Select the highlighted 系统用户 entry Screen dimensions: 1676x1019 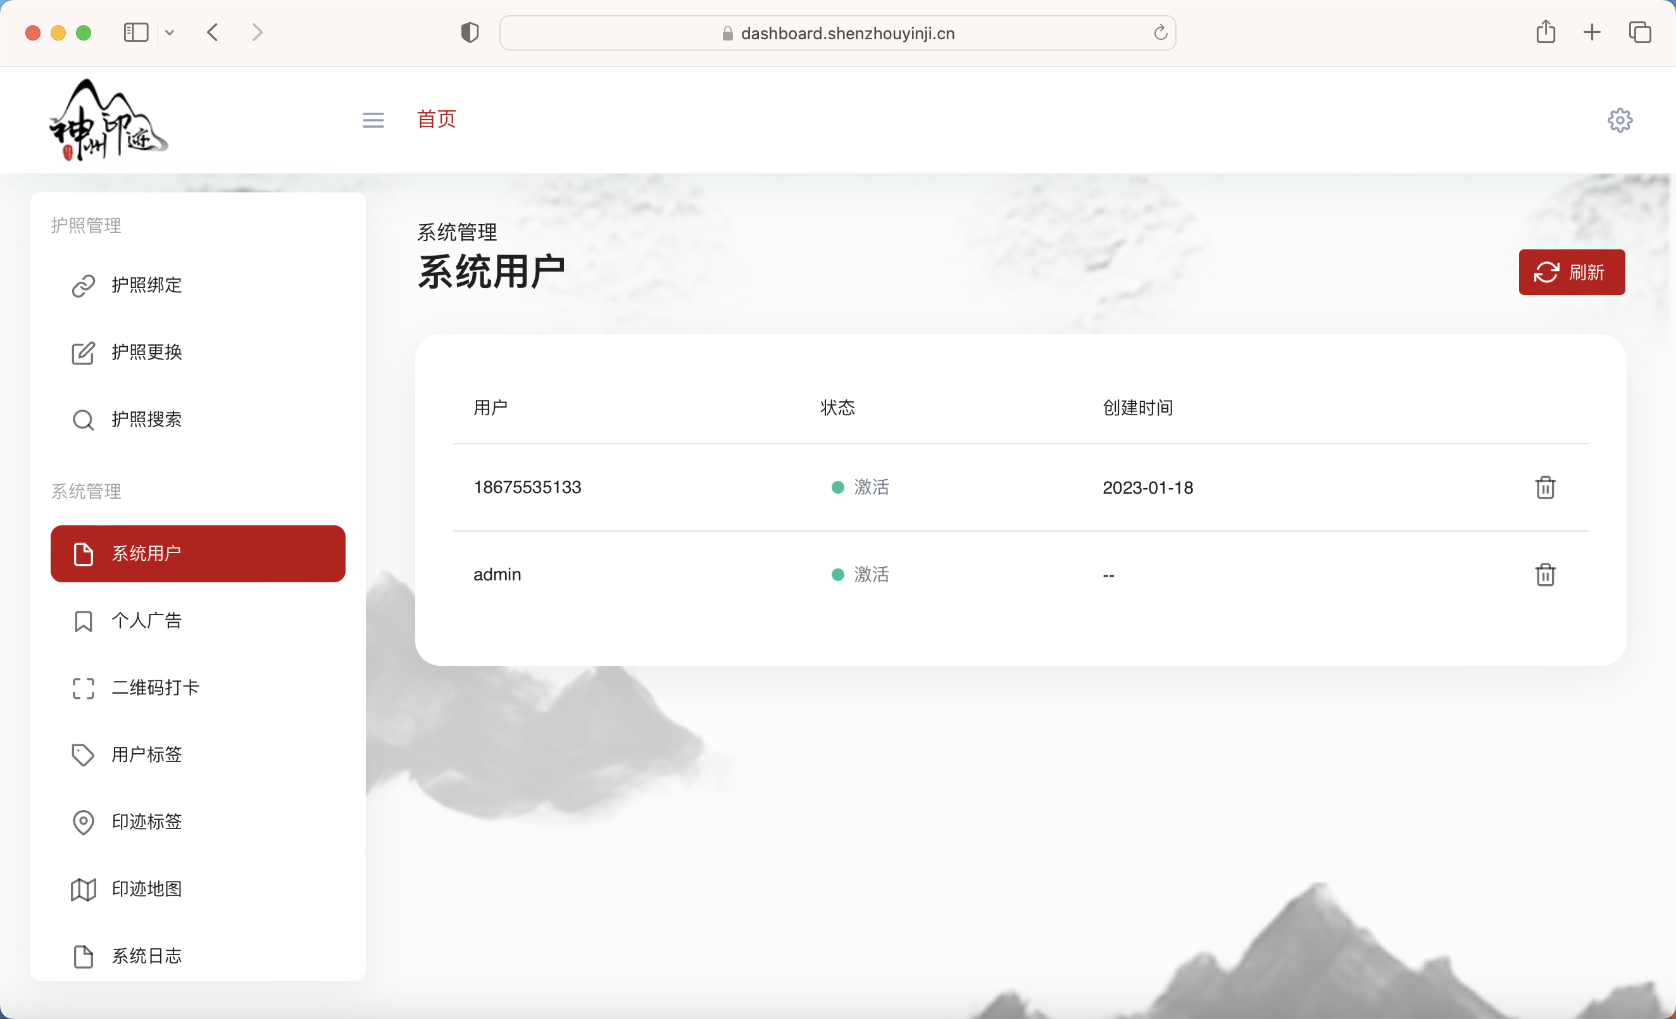point(197,554)
